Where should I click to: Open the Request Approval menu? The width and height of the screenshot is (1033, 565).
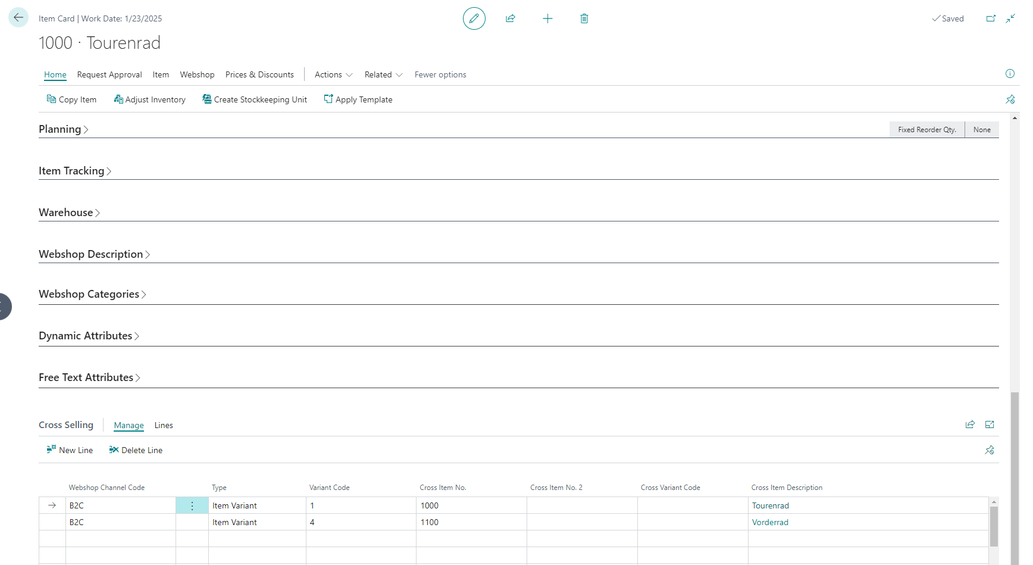(x=109, y=74)
